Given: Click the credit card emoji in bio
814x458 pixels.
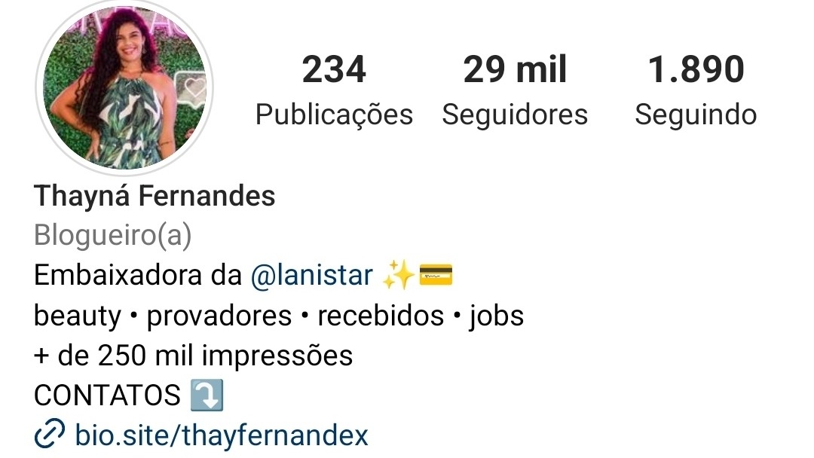Looking at the screenshot, I should (x=436, y=275).
